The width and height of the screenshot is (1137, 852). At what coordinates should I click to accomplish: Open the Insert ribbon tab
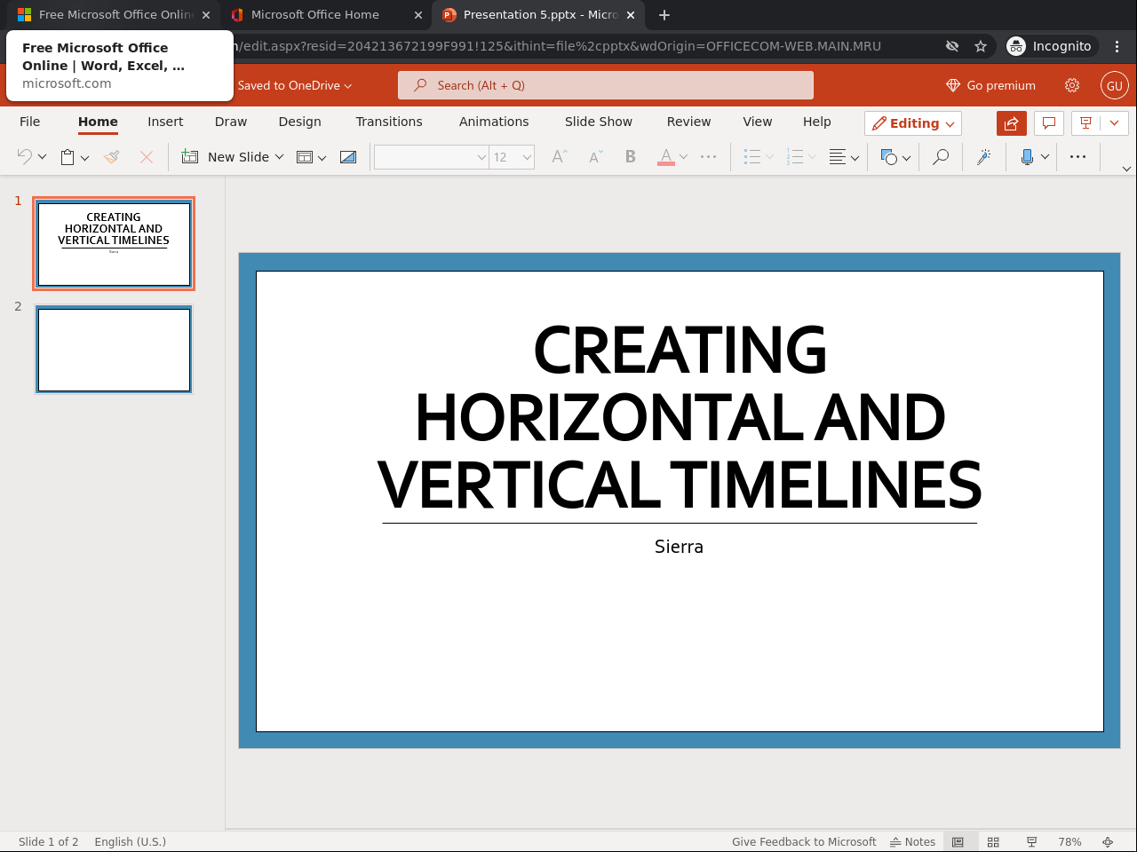click(165, 122)
